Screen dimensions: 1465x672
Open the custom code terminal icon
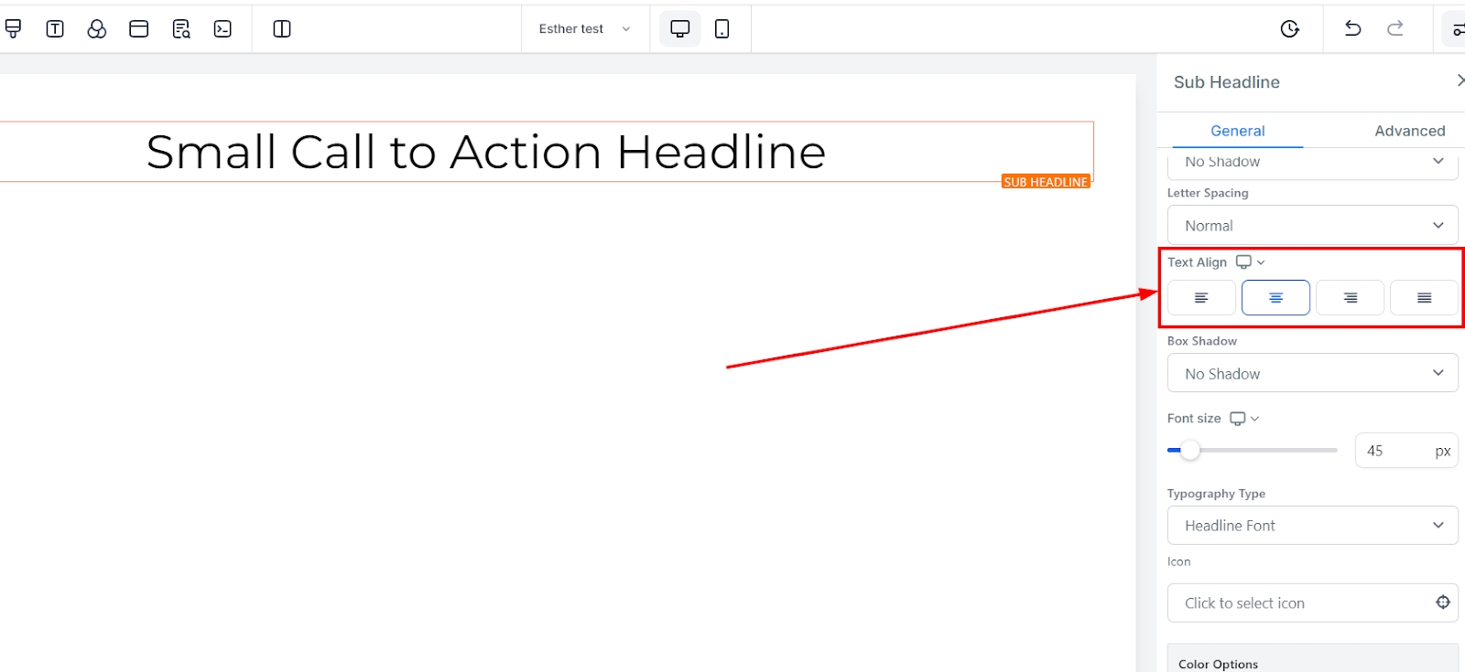[222, 29]
